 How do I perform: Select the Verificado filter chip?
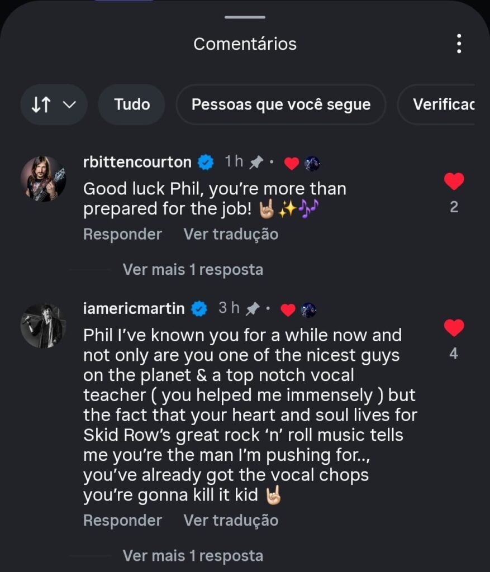coord(443,104)
